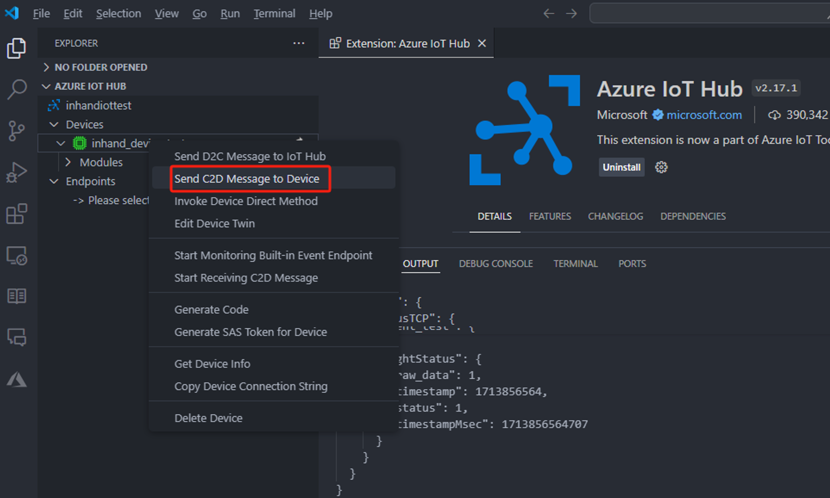Click the extension settings gear icon
The width and height of the screenshot is (830, 498).
661,167
